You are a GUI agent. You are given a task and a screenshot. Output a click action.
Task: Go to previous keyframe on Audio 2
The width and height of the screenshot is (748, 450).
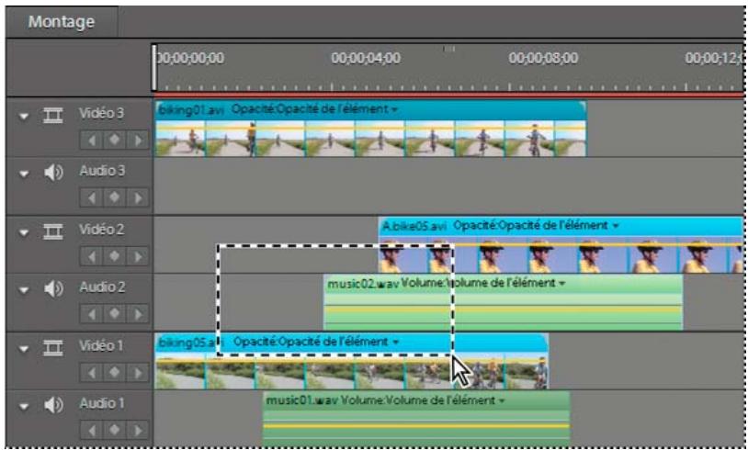tap(92, 314)
